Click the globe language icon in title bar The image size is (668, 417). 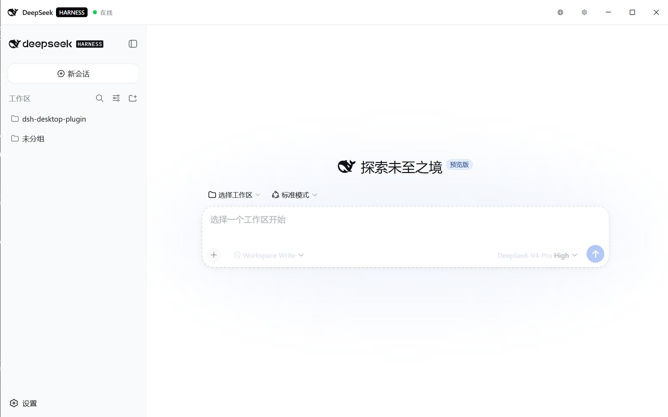560,13
